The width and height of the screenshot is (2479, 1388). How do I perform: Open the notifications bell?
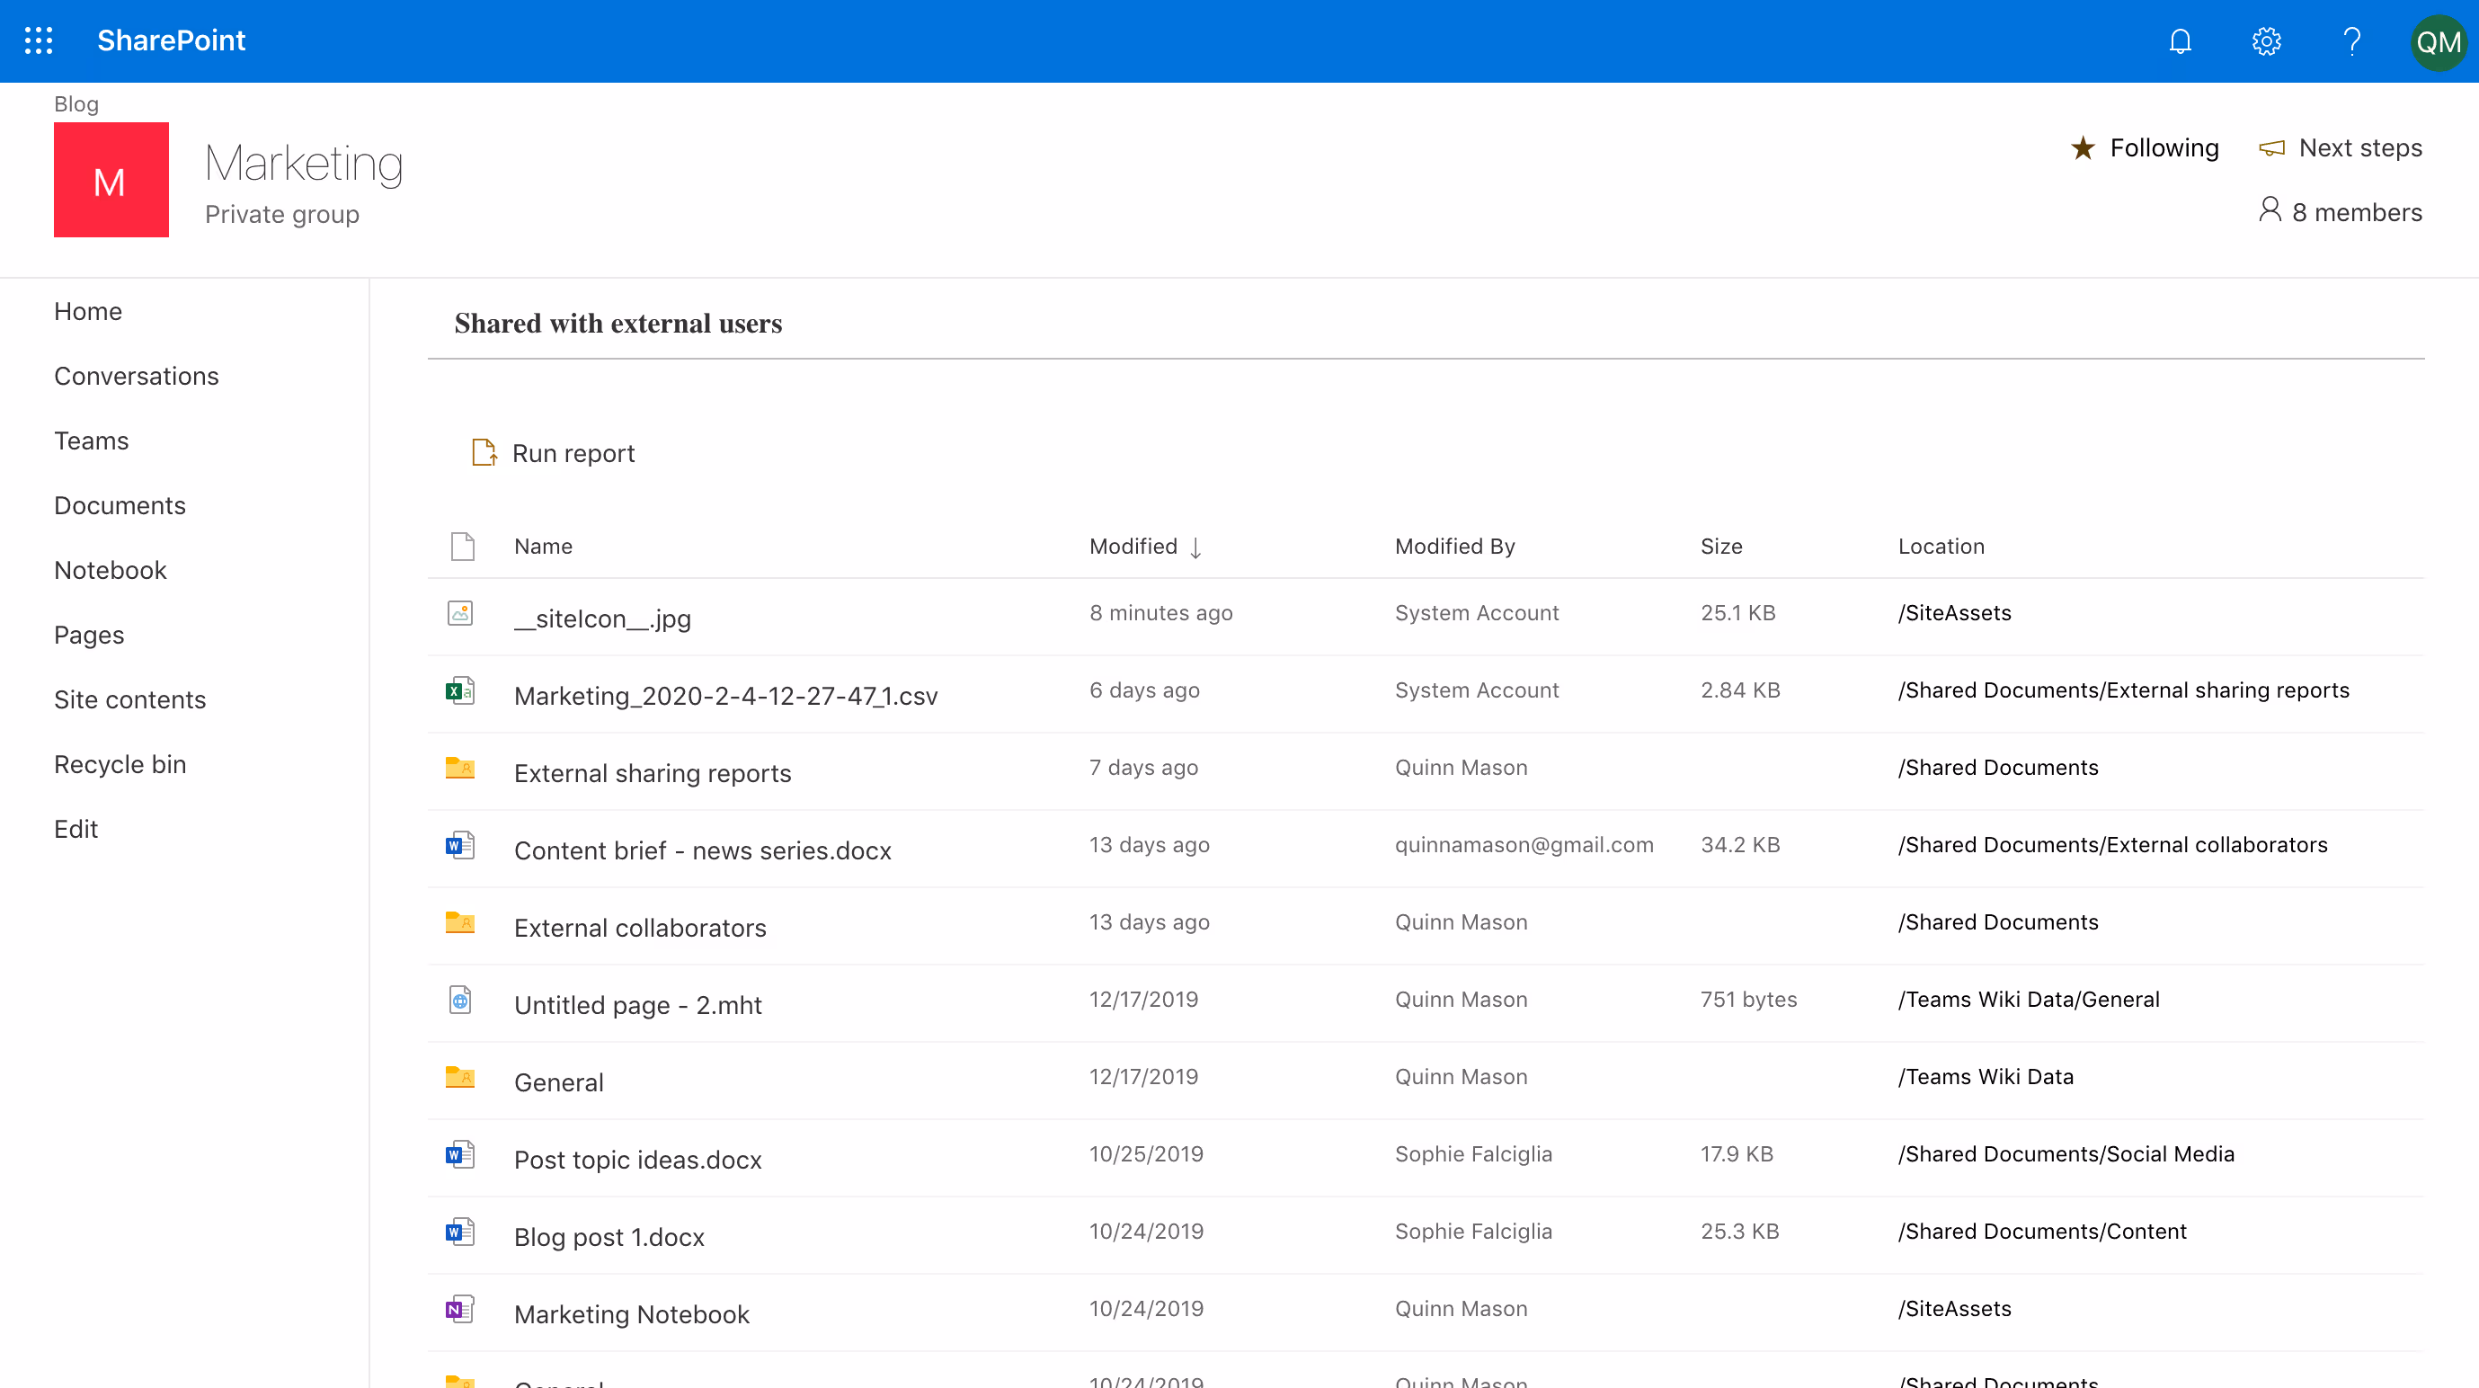click(2180, 41)
